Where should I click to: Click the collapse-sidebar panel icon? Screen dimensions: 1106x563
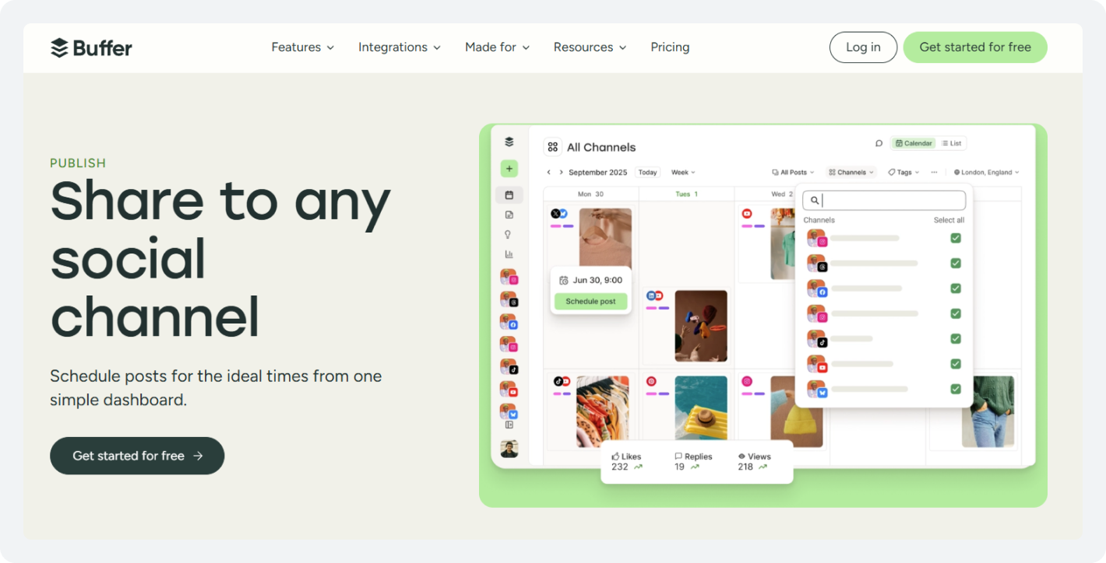[x=509, y=425]
